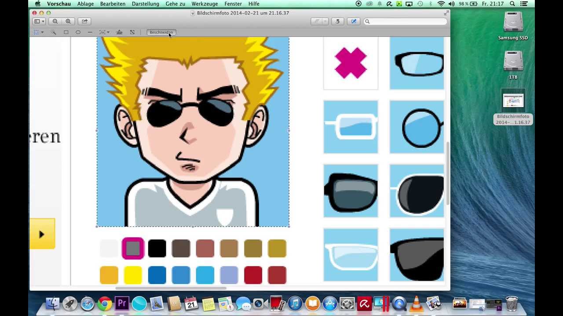Open the Bearbeiten menu

click(113, 4)
